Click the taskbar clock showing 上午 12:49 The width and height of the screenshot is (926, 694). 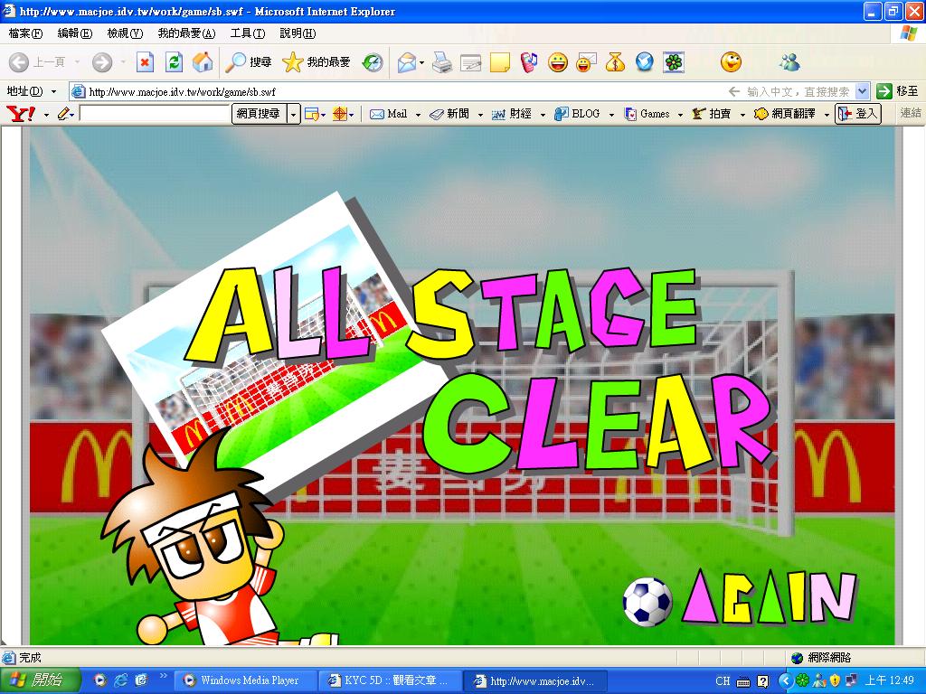[890, 680]
